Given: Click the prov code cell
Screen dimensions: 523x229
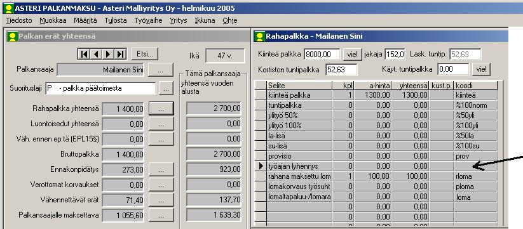Looking at the screenshot, I should click(475, 156).
